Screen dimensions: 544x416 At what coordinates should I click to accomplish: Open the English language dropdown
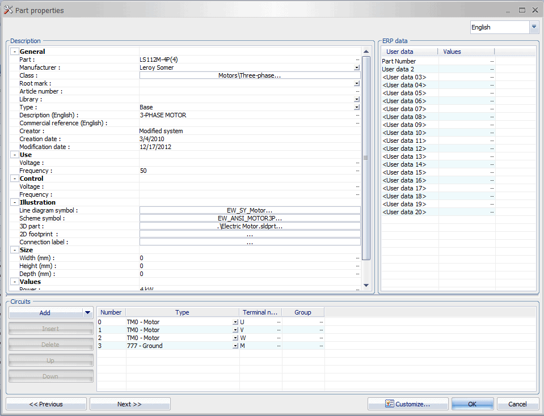(x=534, y=27)
